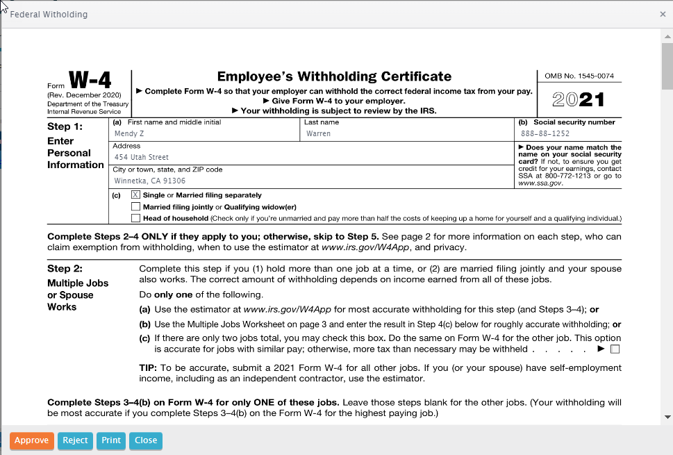
Task: Reject the W-4 submission
Action: coord(75,440)
